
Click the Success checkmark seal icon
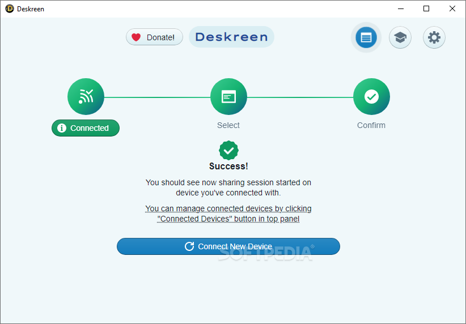(x=228, y=150)
